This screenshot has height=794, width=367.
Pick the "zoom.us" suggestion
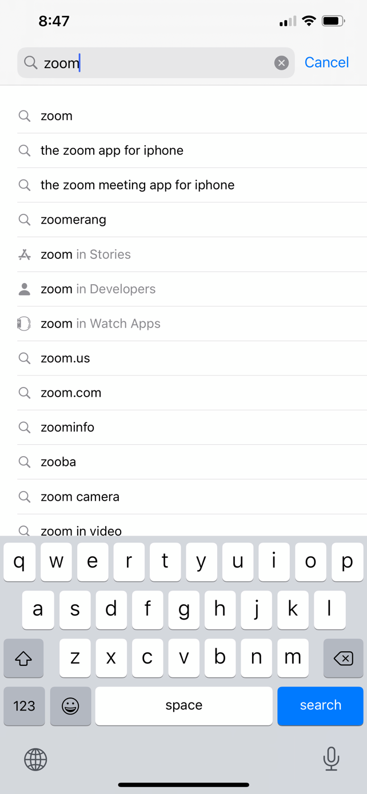[x=65, y=358]
